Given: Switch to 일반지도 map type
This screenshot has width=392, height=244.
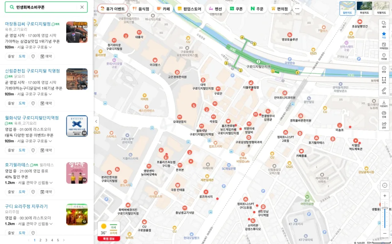Looking at the screenshot, I should [x=347, y=8].
